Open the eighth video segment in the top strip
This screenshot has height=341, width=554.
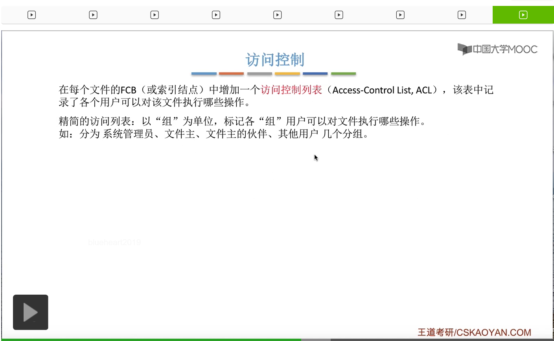(462, 15)
